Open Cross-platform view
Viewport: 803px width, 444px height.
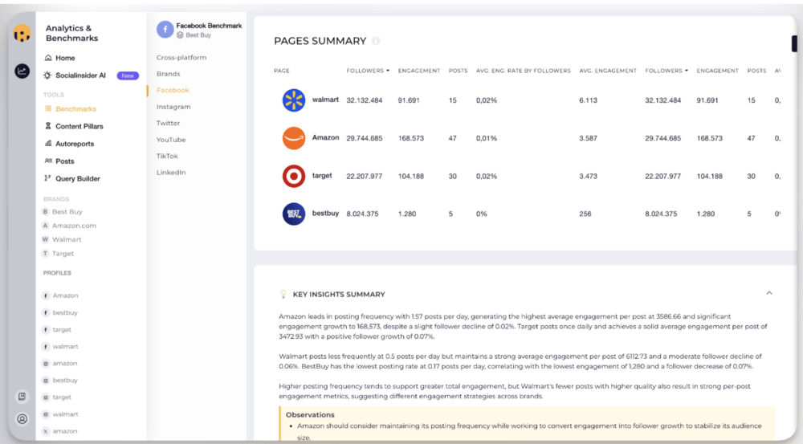[x=181, y=57]
